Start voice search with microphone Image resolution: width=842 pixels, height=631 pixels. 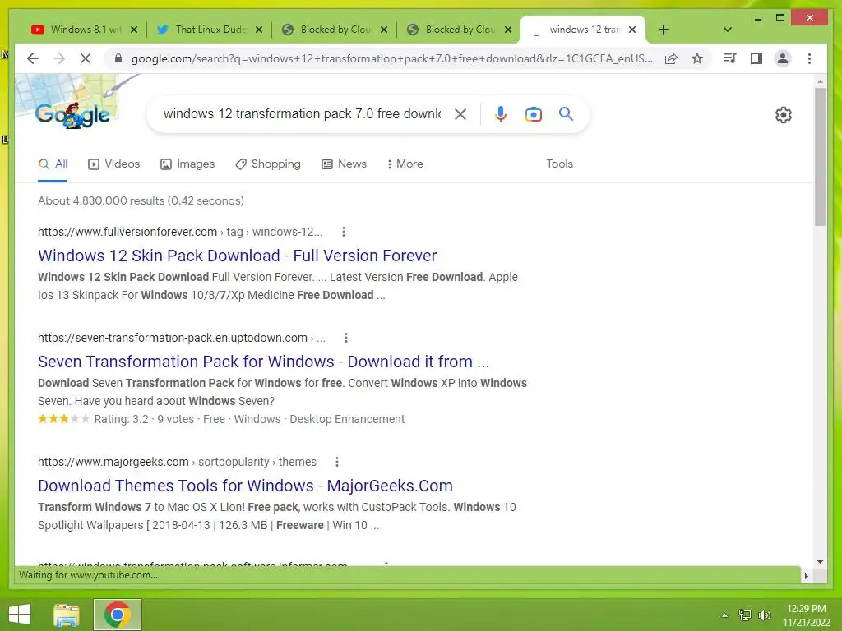(501, 113)
